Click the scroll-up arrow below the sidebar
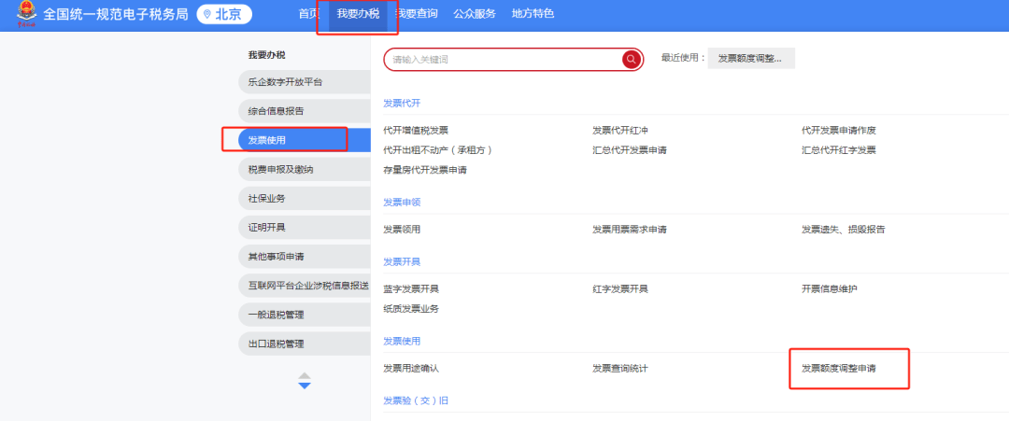 304,375
